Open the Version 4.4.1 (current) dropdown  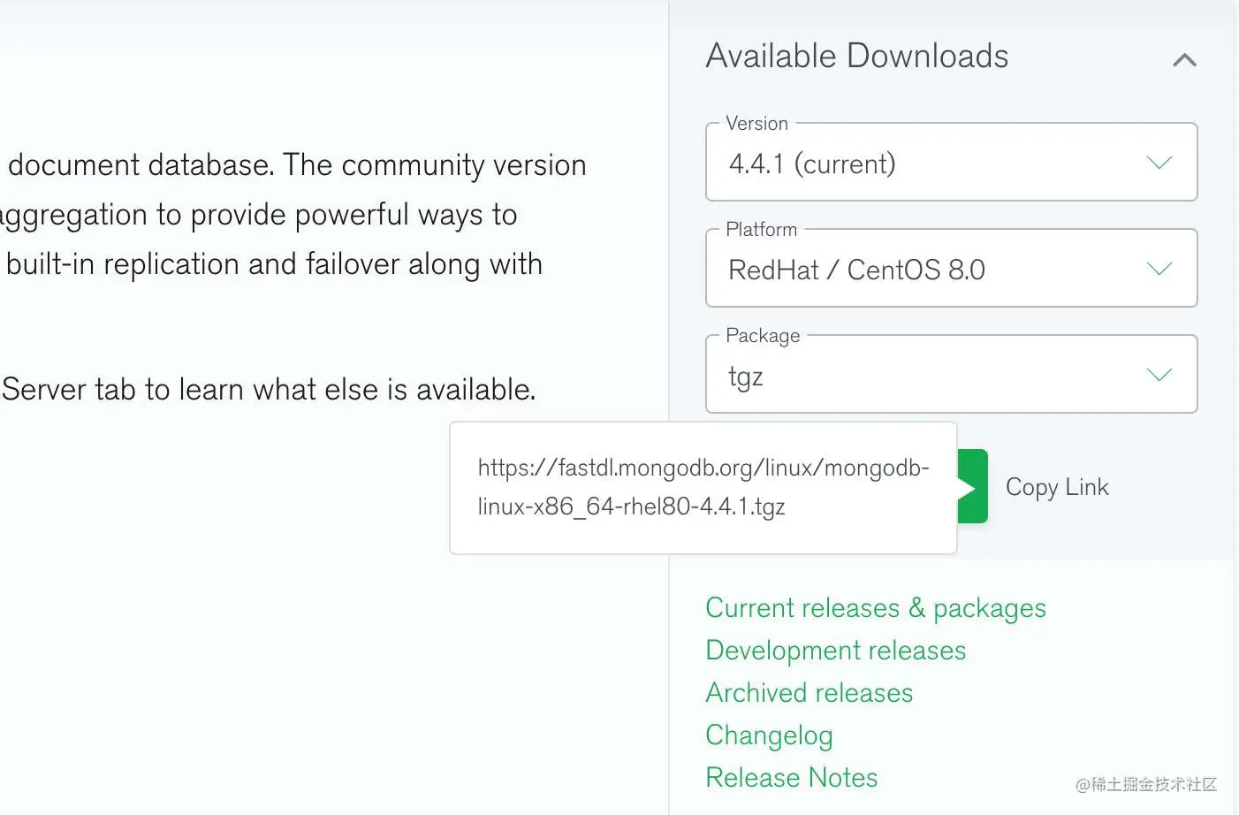(950, 164)
